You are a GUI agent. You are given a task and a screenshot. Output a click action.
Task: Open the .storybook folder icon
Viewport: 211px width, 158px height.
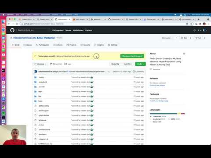[x=35, y=82]
